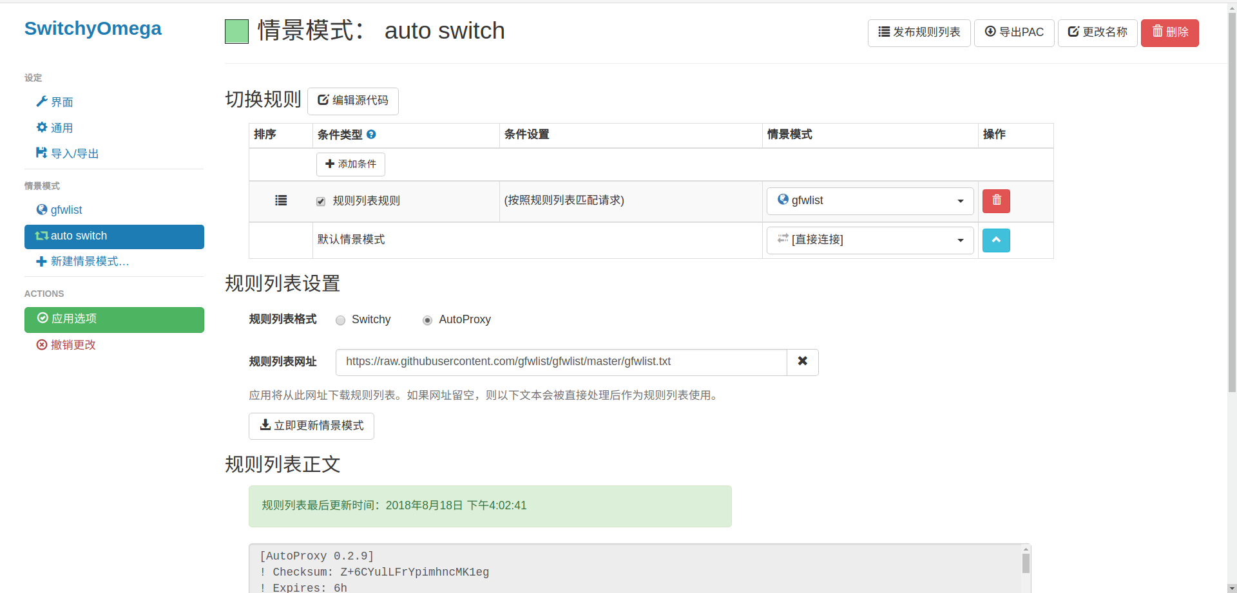Open the gfwlist profile dropdown
Screen dimensions: 1237x593
(870, 201)
